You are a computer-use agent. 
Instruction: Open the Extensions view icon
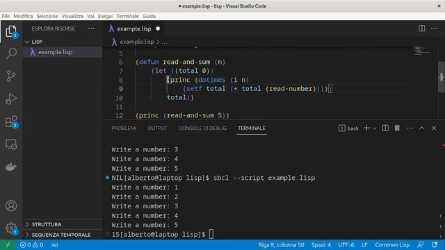(x=11, y=122)
